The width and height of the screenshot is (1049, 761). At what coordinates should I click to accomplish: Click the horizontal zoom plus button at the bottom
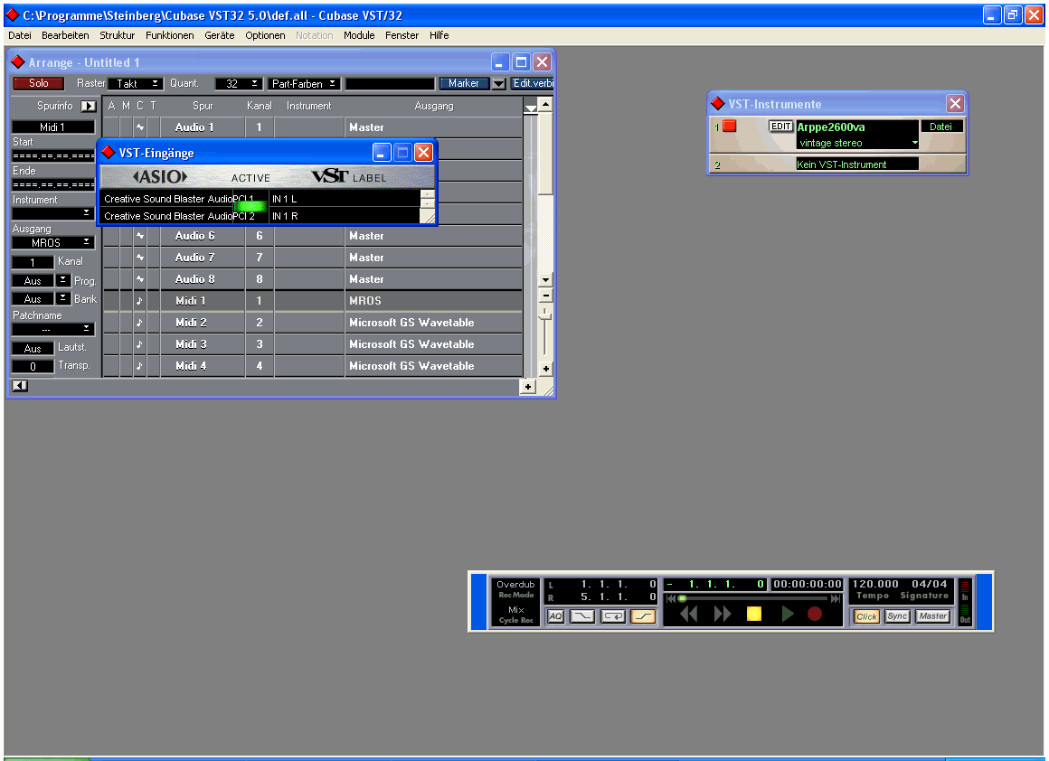528,387
